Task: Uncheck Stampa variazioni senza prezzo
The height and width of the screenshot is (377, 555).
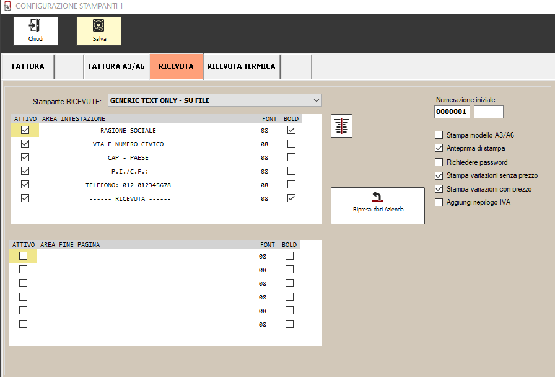Action: tap(439, 176)
